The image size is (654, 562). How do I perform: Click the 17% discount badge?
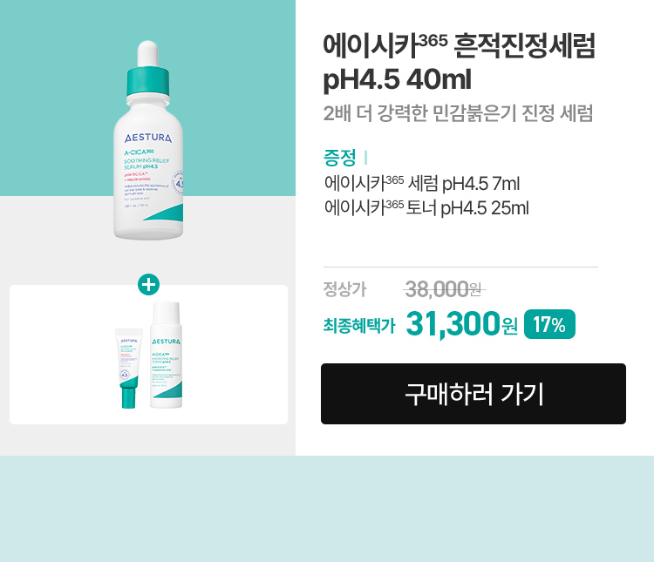(549, 324)
